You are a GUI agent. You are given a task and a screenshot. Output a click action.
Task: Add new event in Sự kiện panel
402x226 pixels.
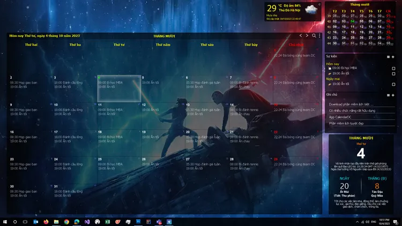coord(393,57)
